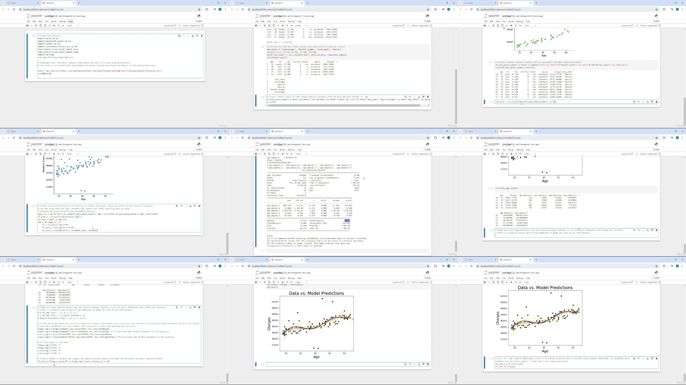Image resolution: width=686 pixels, height=385 pixels.
Task: Switch to the Home tab in import pandas window
Action: [x=23, y=3]
